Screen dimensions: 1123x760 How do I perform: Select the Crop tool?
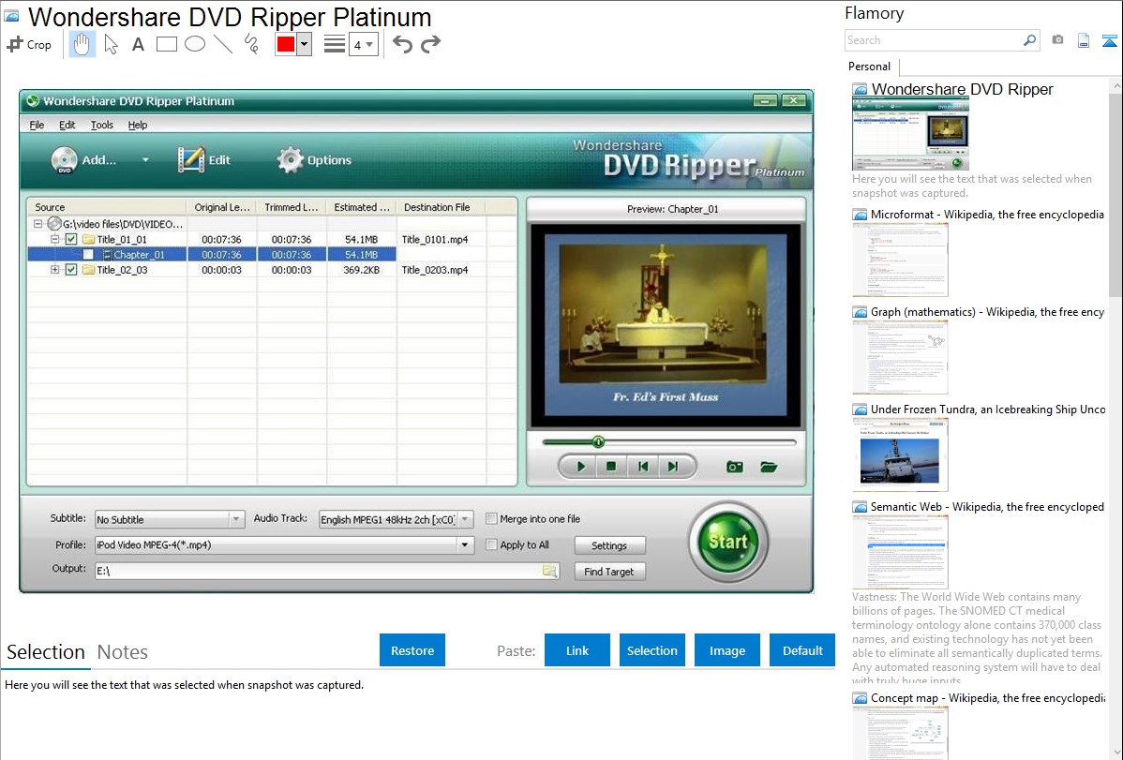click(29, 44)
